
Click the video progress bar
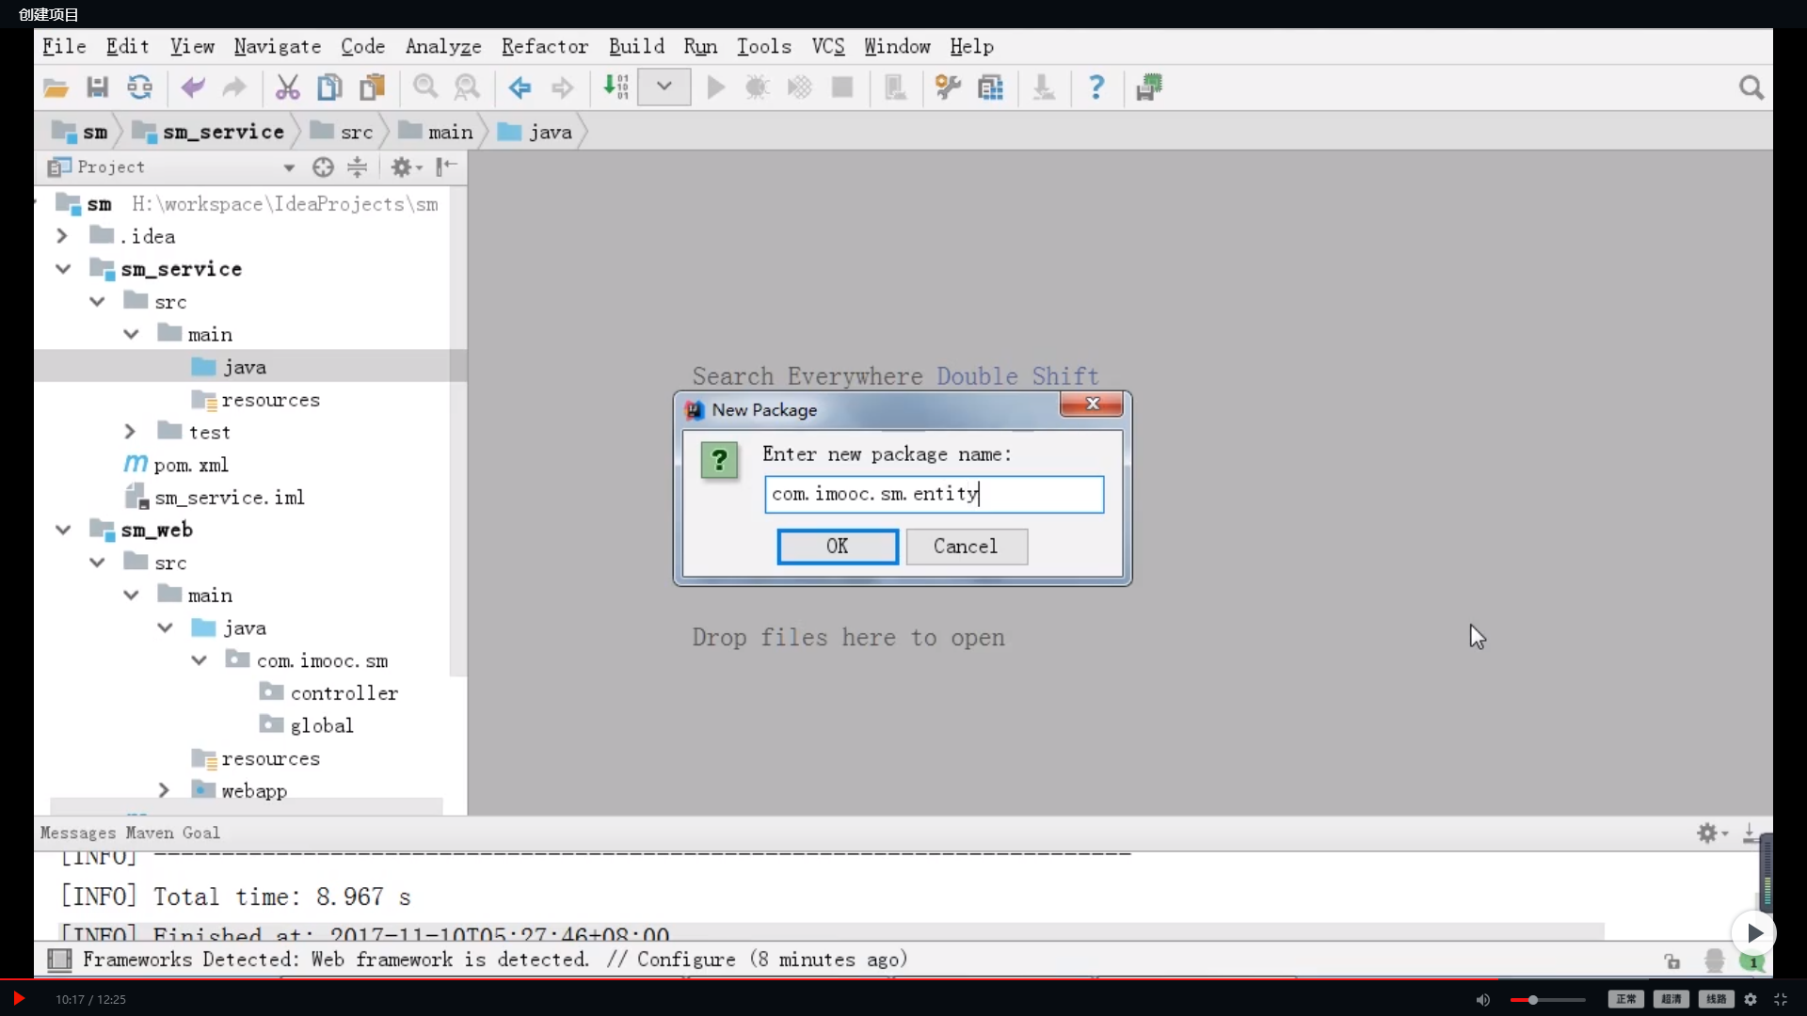(903, 978)
